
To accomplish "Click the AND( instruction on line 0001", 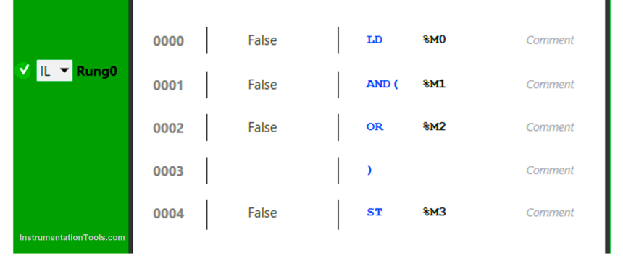I will click(x=382, y=84).
